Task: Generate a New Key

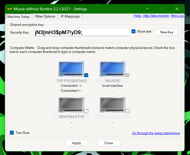Action: [167, 32]
